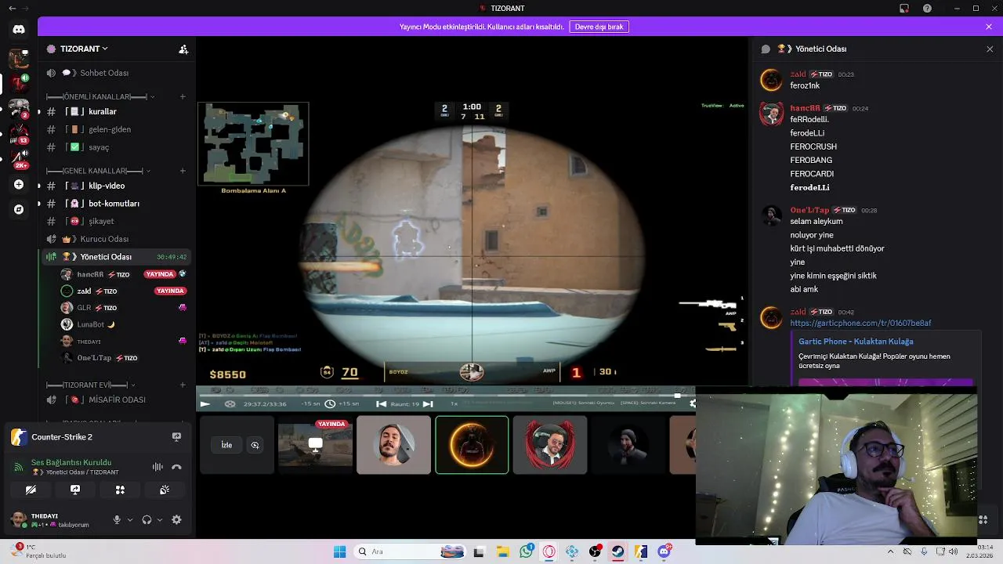Add a channel to GENEL KANALLAR
Image resolution: width=1003 pixels, height=564 pixels.
pyautogui.click(x=183, y=171)
